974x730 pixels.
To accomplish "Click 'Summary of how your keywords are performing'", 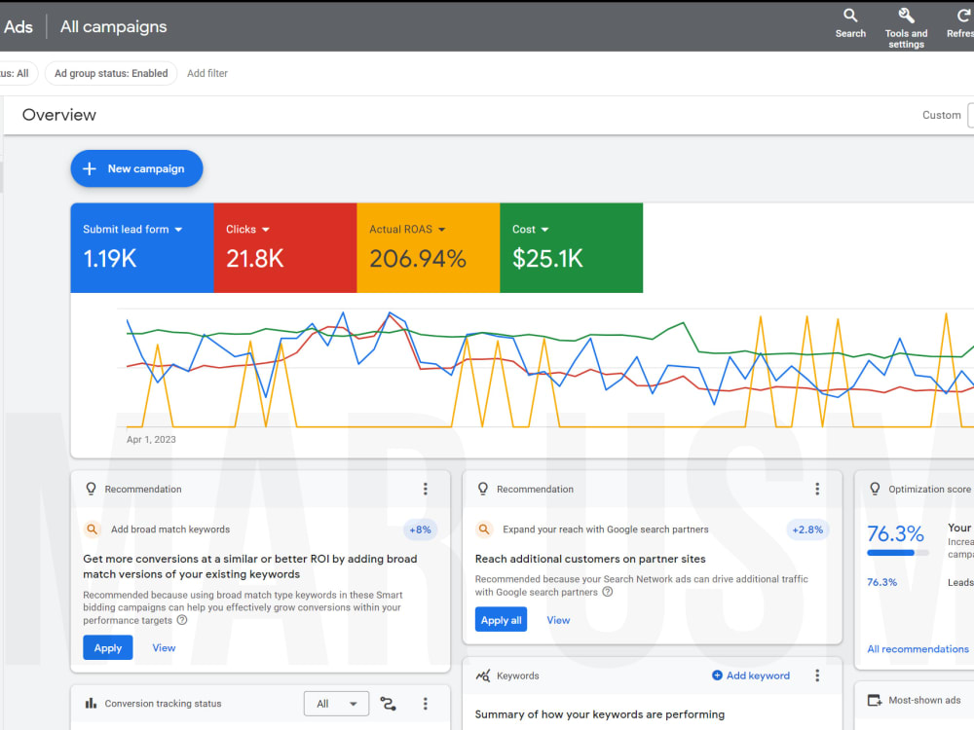I will tap(599, 714).
